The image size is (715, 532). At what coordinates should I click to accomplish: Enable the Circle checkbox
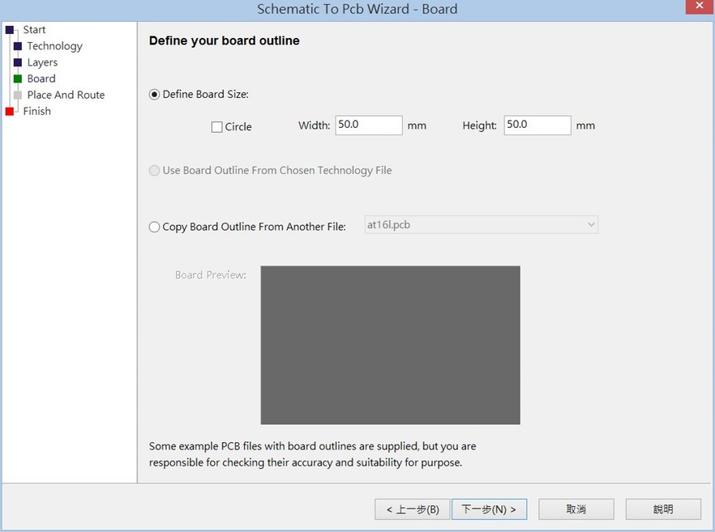(217, 127)
